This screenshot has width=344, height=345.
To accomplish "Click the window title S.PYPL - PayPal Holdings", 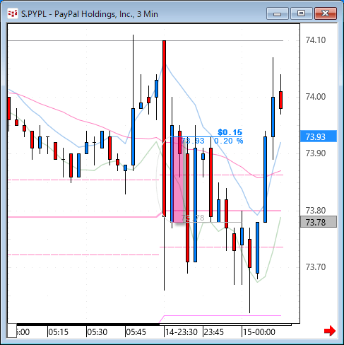I will (x=90, y=14).
